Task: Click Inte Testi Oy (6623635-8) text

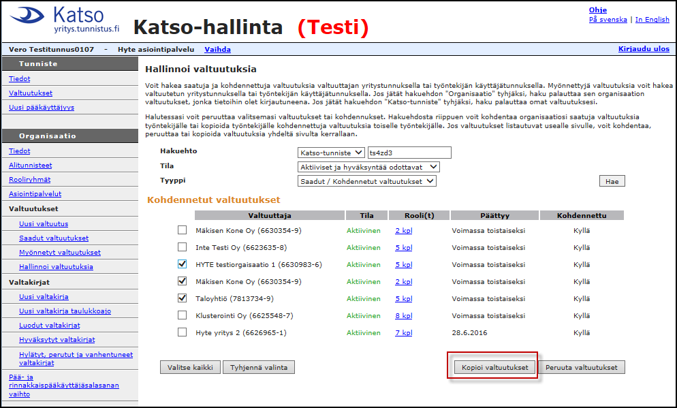Action: (241, 247)
